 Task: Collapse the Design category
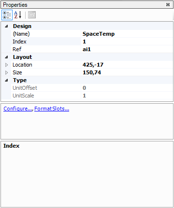click(x=6, y=26)
